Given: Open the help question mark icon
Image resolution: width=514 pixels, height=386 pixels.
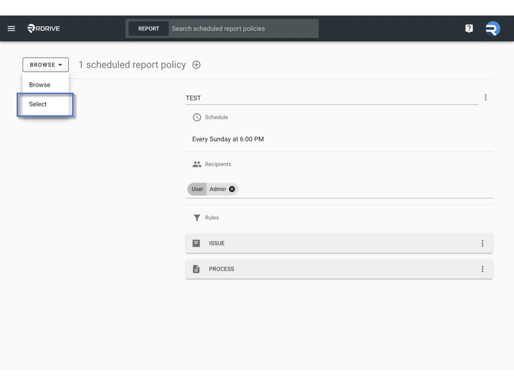Looking at the screenshot, I should pos(469,28).
